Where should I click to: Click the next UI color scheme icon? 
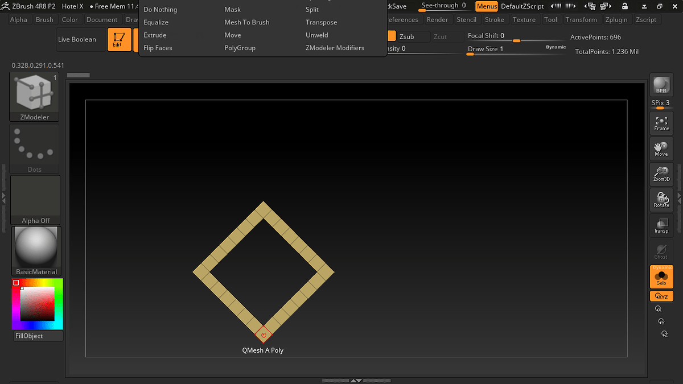pos(607,6)
